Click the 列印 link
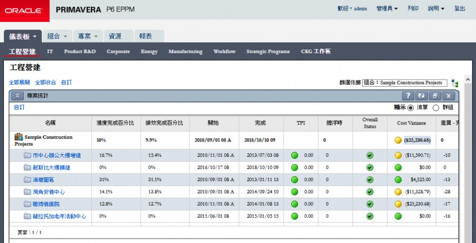The image size is (476, 243). (x=413, y=9)
